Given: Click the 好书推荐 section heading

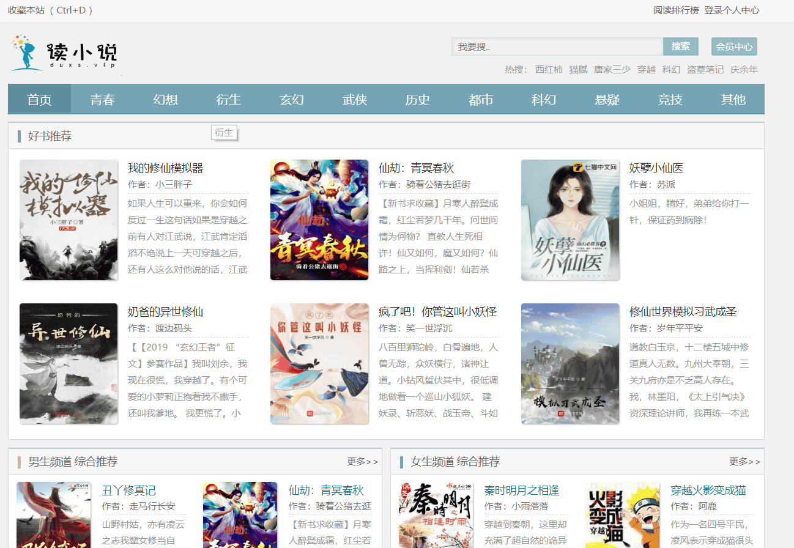Looking at the screenshot, I should pos(50,136).
